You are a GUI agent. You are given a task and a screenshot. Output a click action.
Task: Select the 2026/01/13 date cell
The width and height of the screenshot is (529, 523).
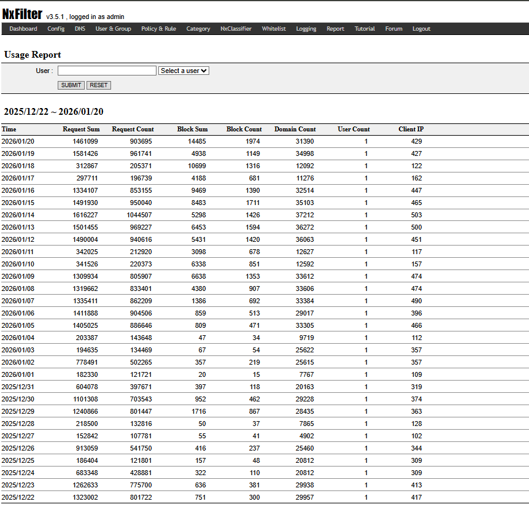(18, 227)
